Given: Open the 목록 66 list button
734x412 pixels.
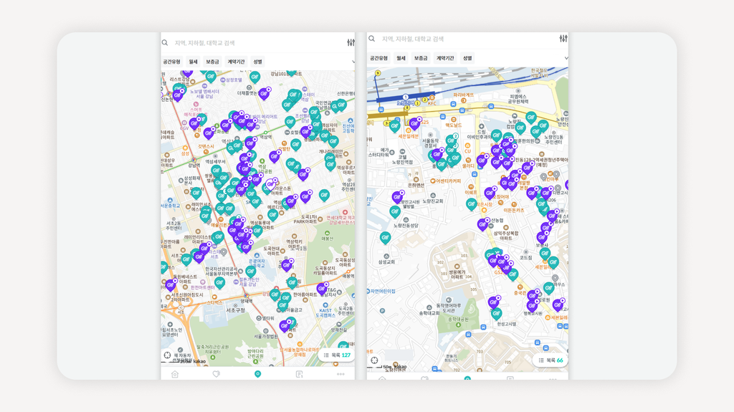Looking at the screenshot, I should 550,360.
